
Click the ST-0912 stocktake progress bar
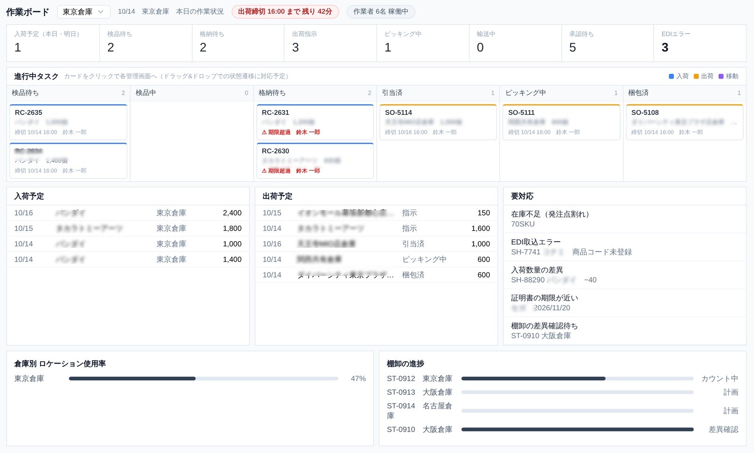coord(577,379)
